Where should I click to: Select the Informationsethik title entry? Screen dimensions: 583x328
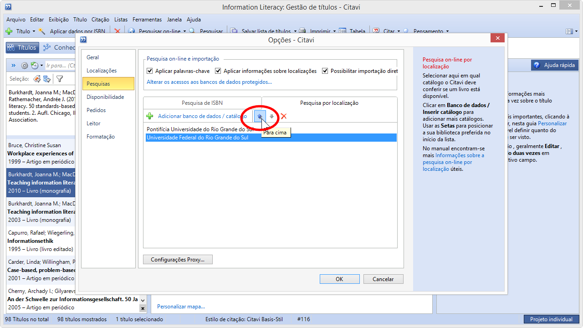41,241
